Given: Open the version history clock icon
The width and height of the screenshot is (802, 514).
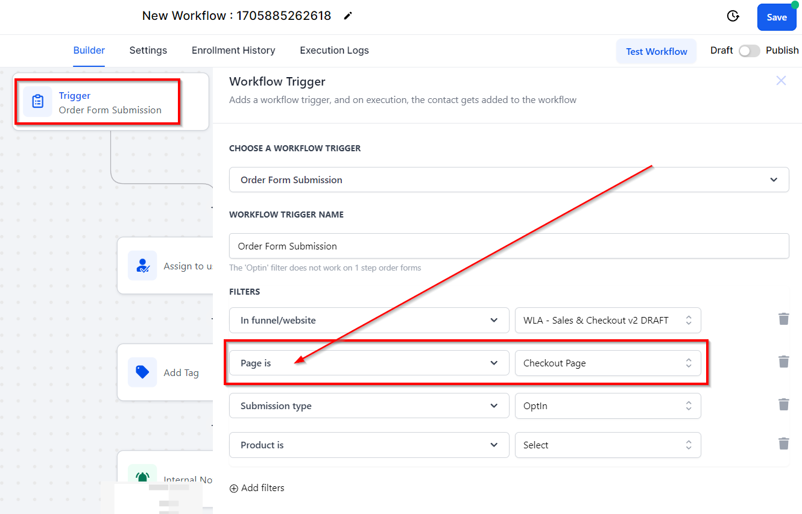Looking at the screenshot, I should (733, 16).
